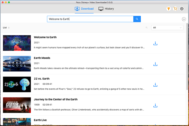
Task: Click the small filter search magnifier icon
Action: [147, 28]
